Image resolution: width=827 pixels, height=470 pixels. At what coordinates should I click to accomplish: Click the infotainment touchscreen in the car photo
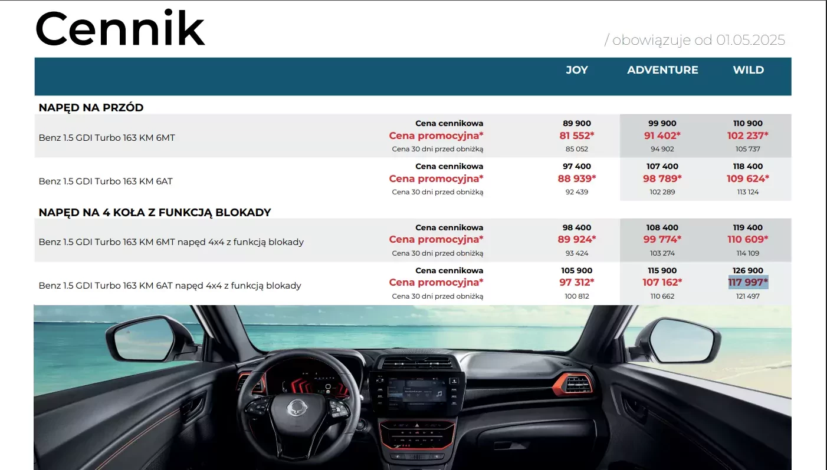point(416,393)
